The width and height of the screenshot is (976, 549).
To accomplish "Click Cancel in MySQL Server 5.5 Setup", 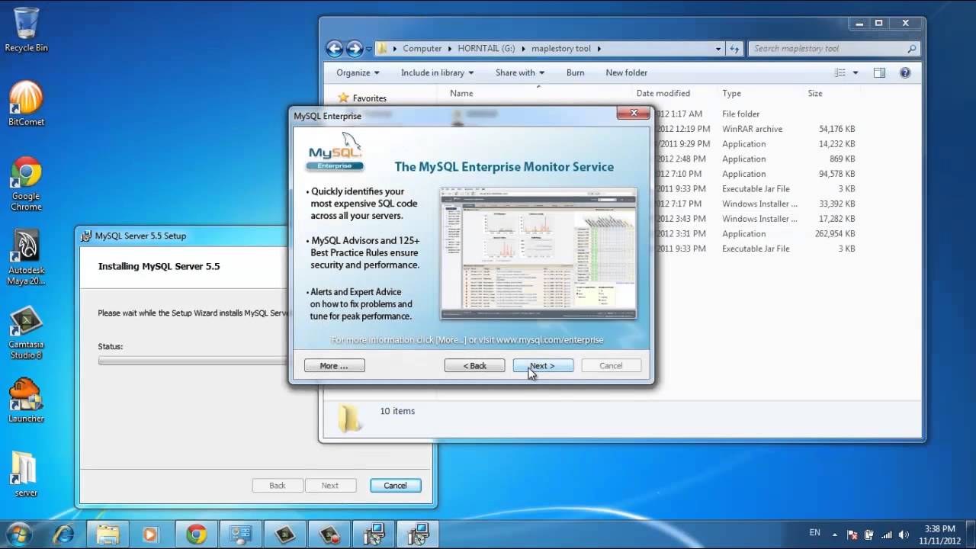I will (x=395, y=485).
